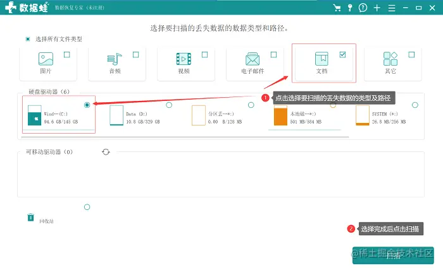This screenshot has width=443, height=268.
Task: Click the plus icon in title bar
Action: (x=377, y=8)
